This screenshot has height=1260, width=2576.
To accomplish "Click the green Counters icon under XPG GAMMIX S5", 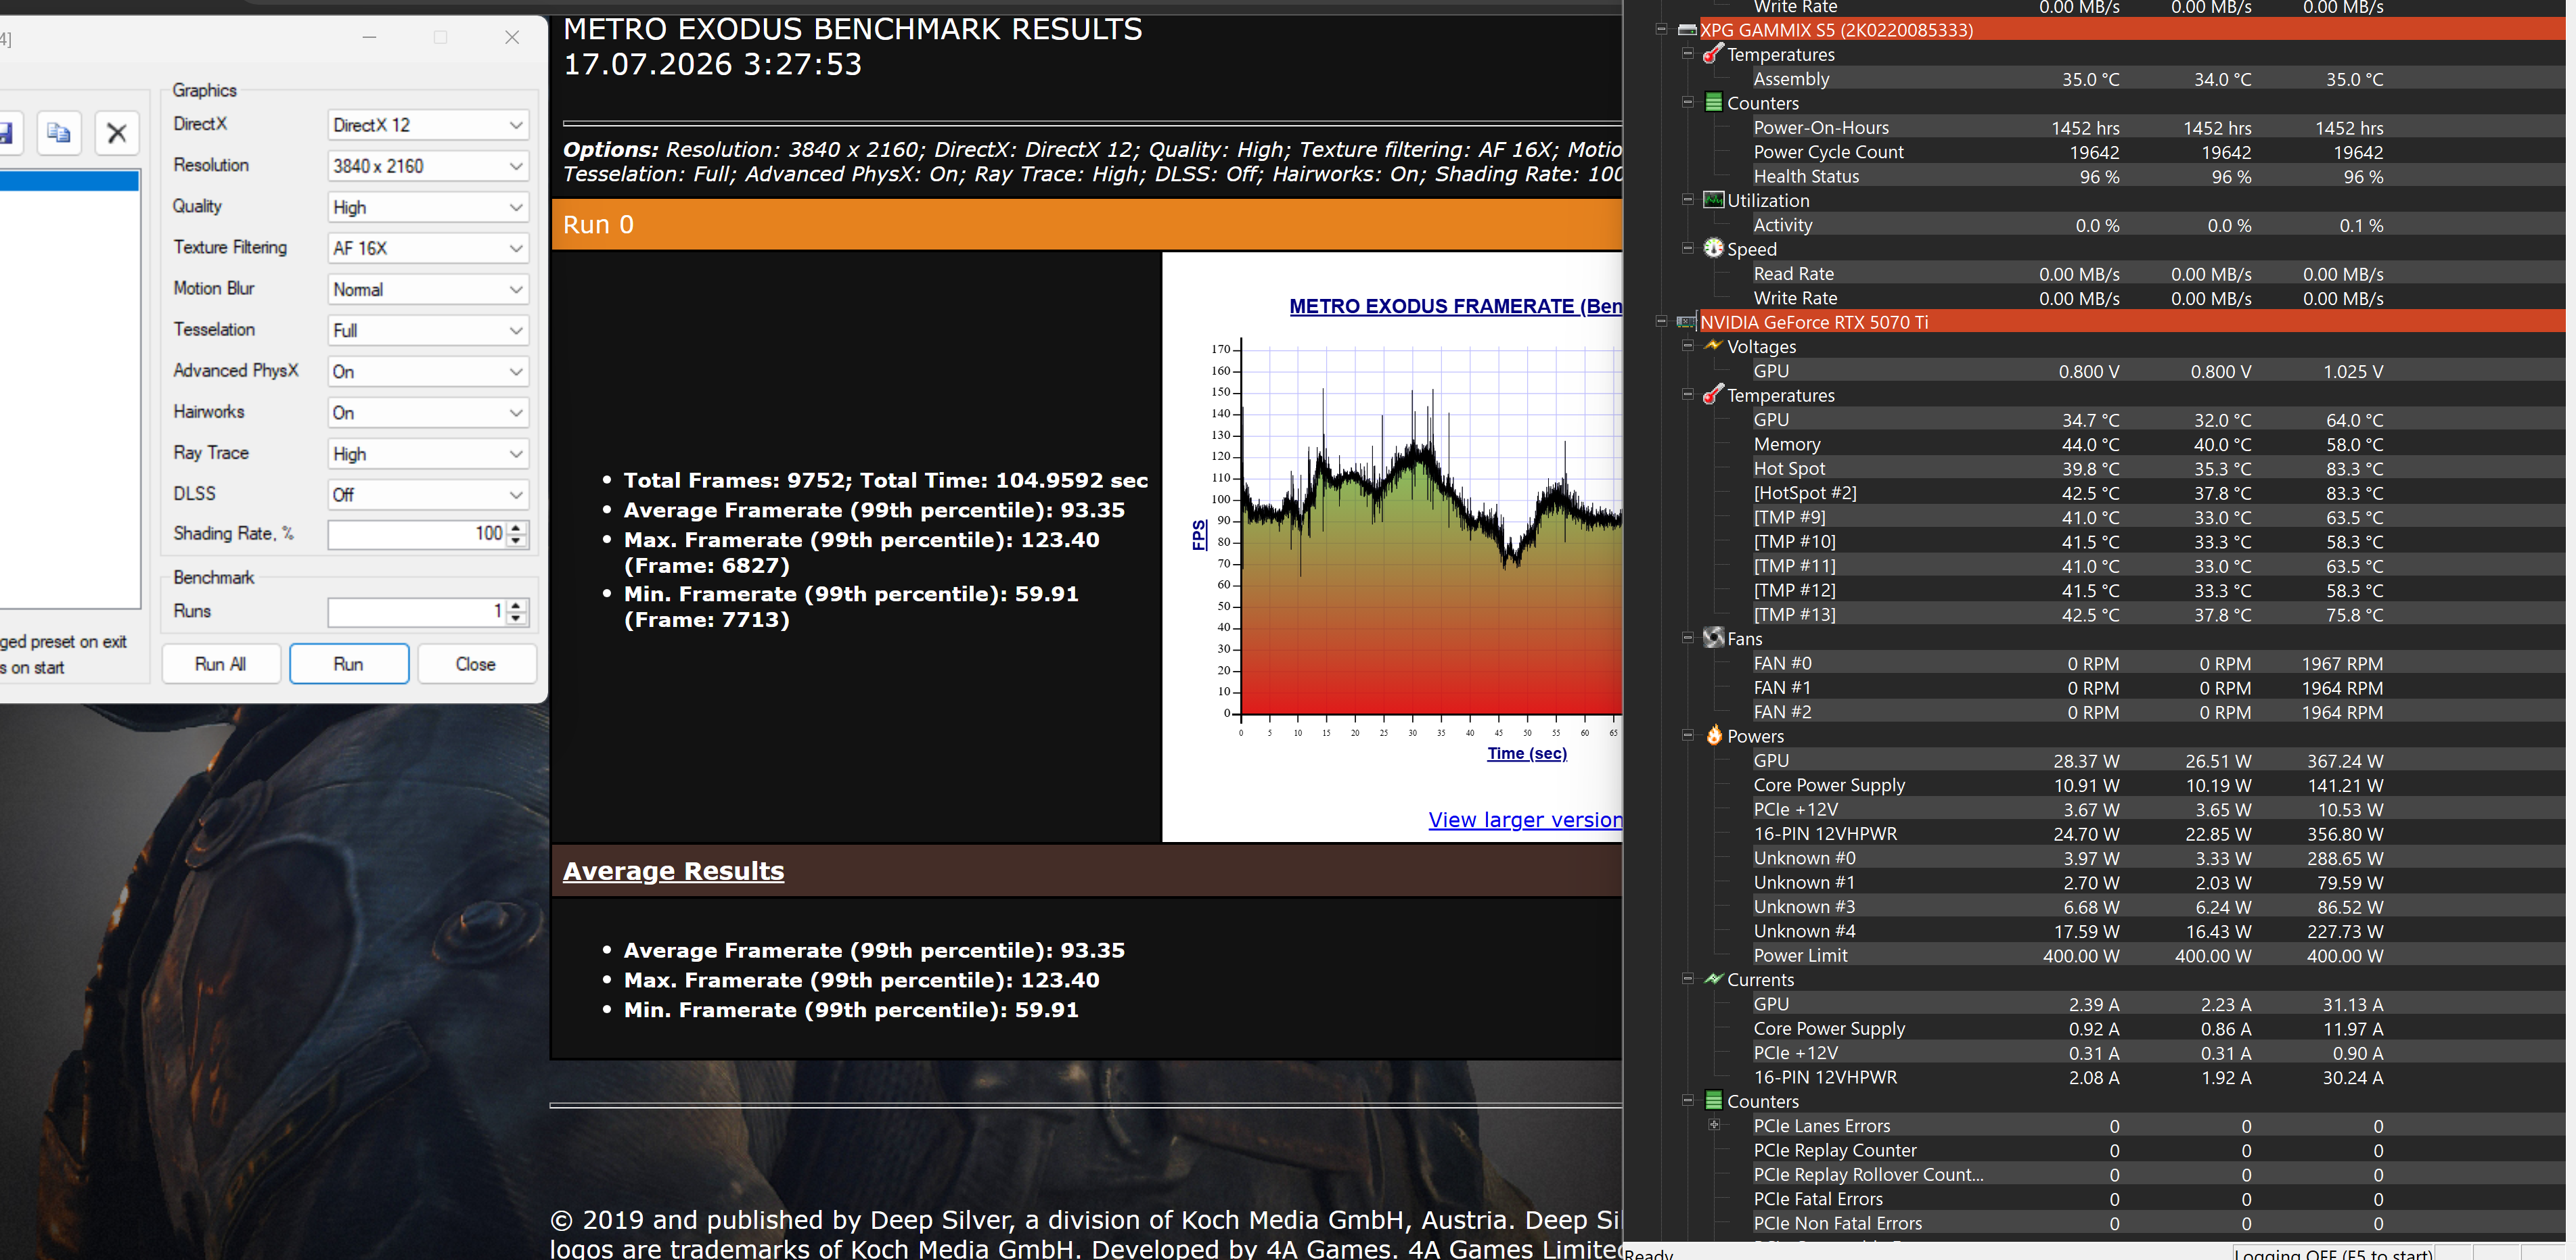I will click(1713, 103).
